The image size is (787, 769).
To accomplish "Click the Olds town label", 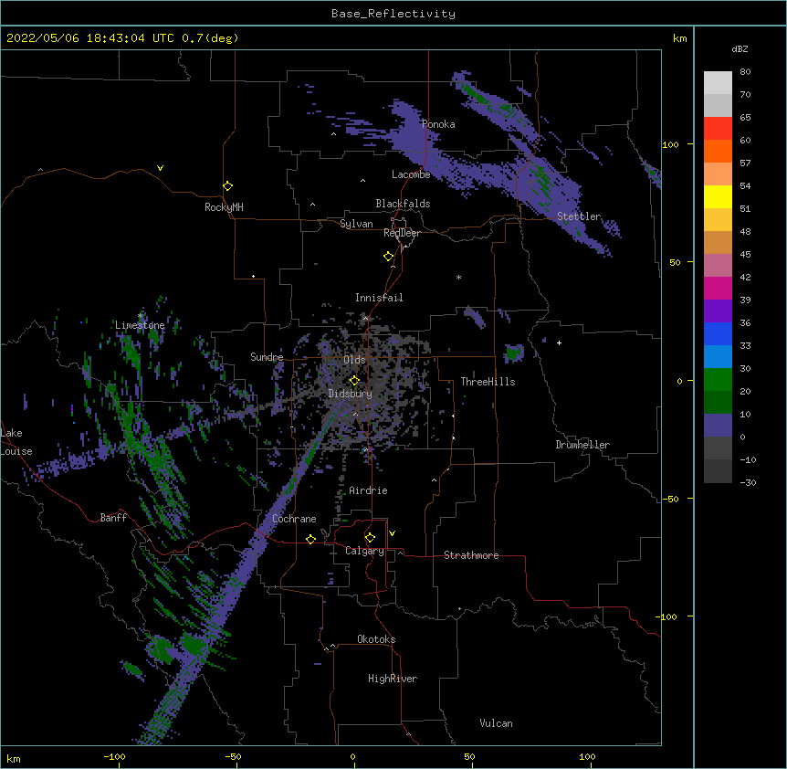I will 354,360.
